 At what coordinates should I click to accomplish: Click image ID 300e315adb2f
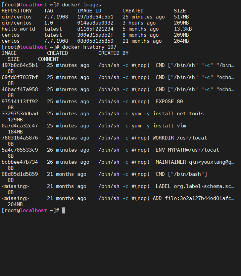click(95, 35)
